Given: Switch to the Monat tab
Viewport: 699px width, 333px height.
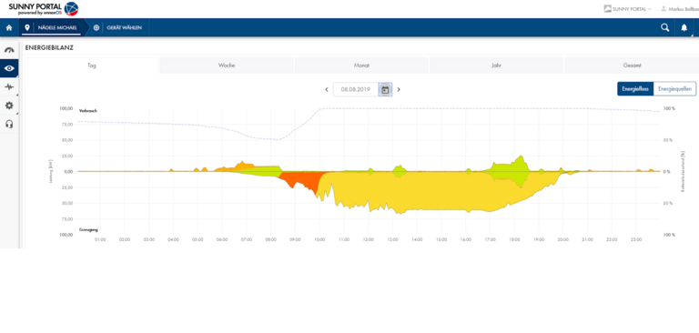Looking at the screenshot, I should pos(361,66).
